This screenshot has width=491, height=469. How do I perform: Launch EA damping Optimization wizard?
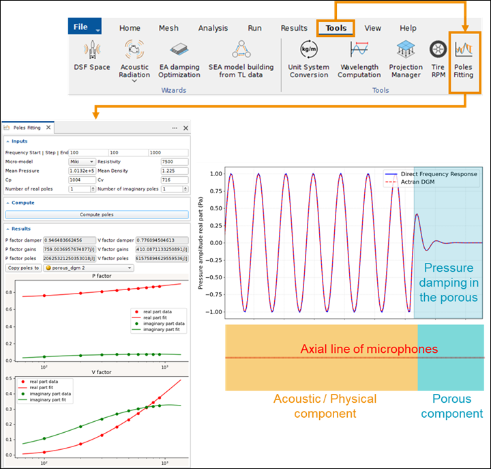(x=179, y=51)
